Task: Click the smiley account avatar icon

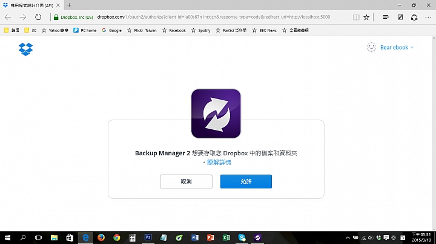Action: pyautogui.click(x=371, y=48)
